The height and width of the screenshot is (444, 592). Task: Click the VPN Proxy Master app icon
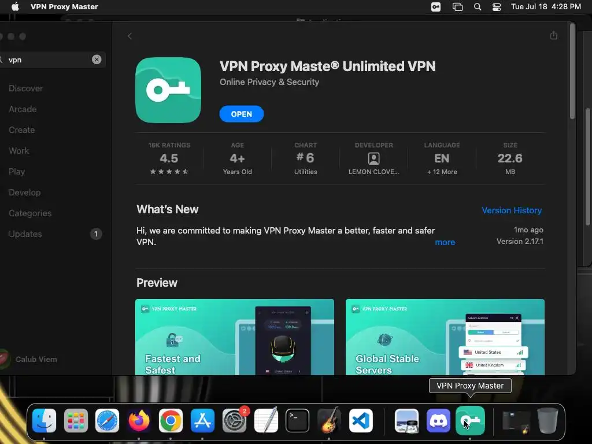pyautogui.click(x=168, y=90)
